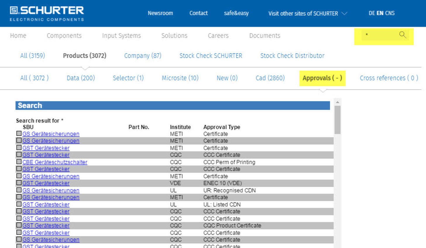This screenshot has width=426, height=248.
Task: Open GST Gerätestecker link in CQC Product Certificate row
Action: point(46,226)
